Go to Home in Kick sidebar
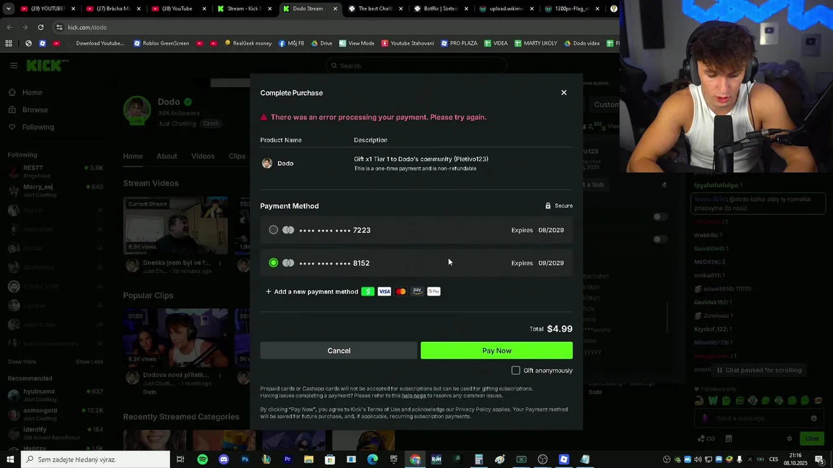The image size is (833, 468). pyautogui.click(x=25, y=92)
